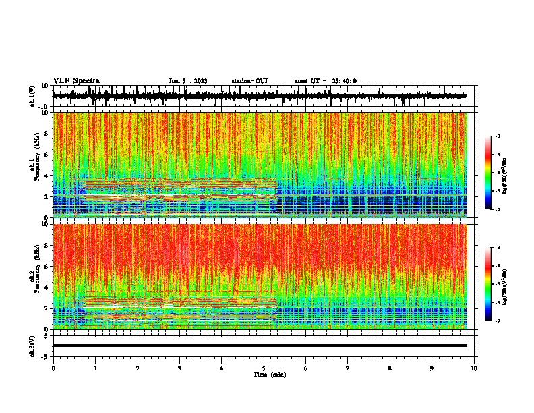Screen dimensions: 534x413
Task: Click time axis tick label "0"
Action: (x=53, y=368)
